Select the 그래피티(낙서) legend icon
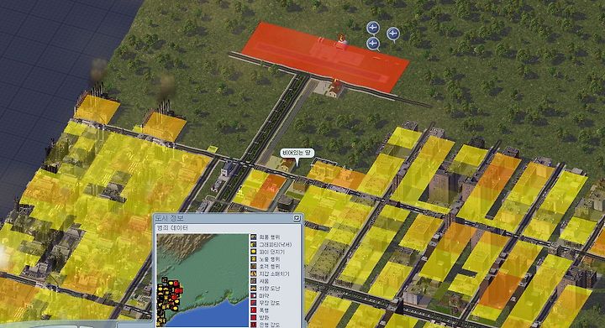Image resolution: width=605 pixels, height=328 pixels. [x=254, y=244]
